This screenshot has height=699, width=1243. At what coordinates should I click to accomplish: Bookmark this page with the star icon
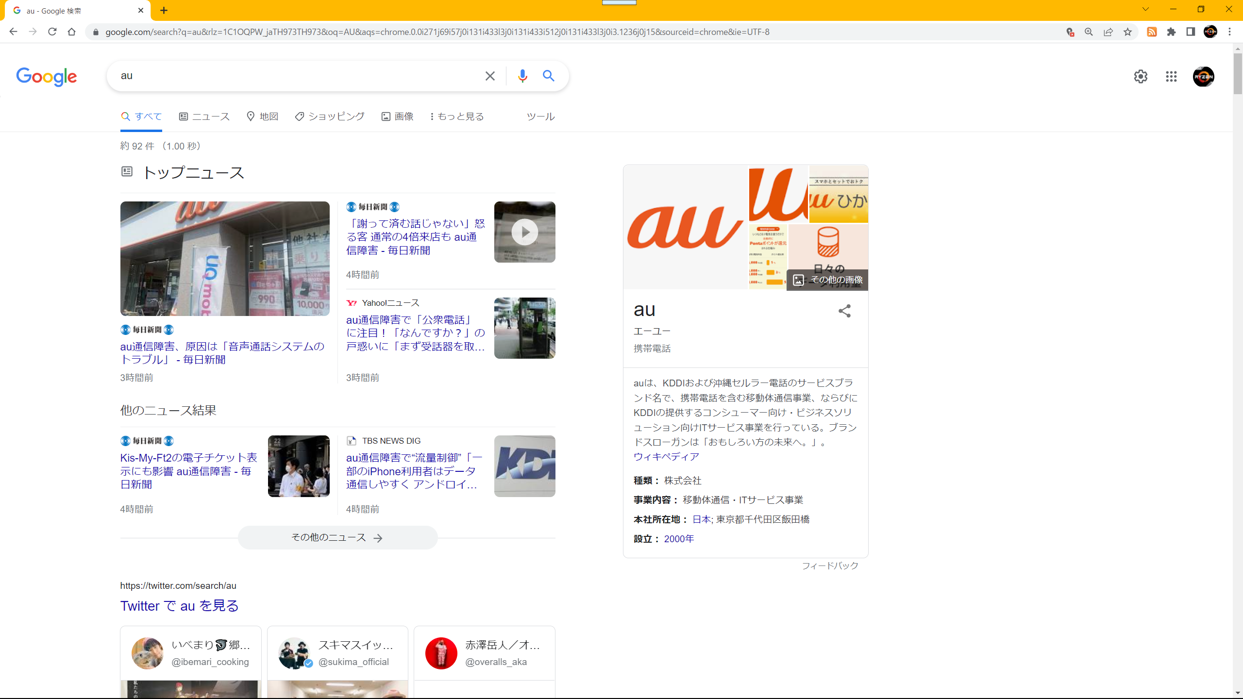1127,32
